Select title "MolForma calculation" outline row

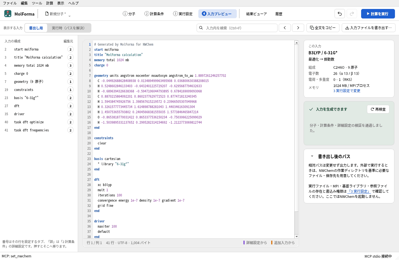[x=39, y=57]
